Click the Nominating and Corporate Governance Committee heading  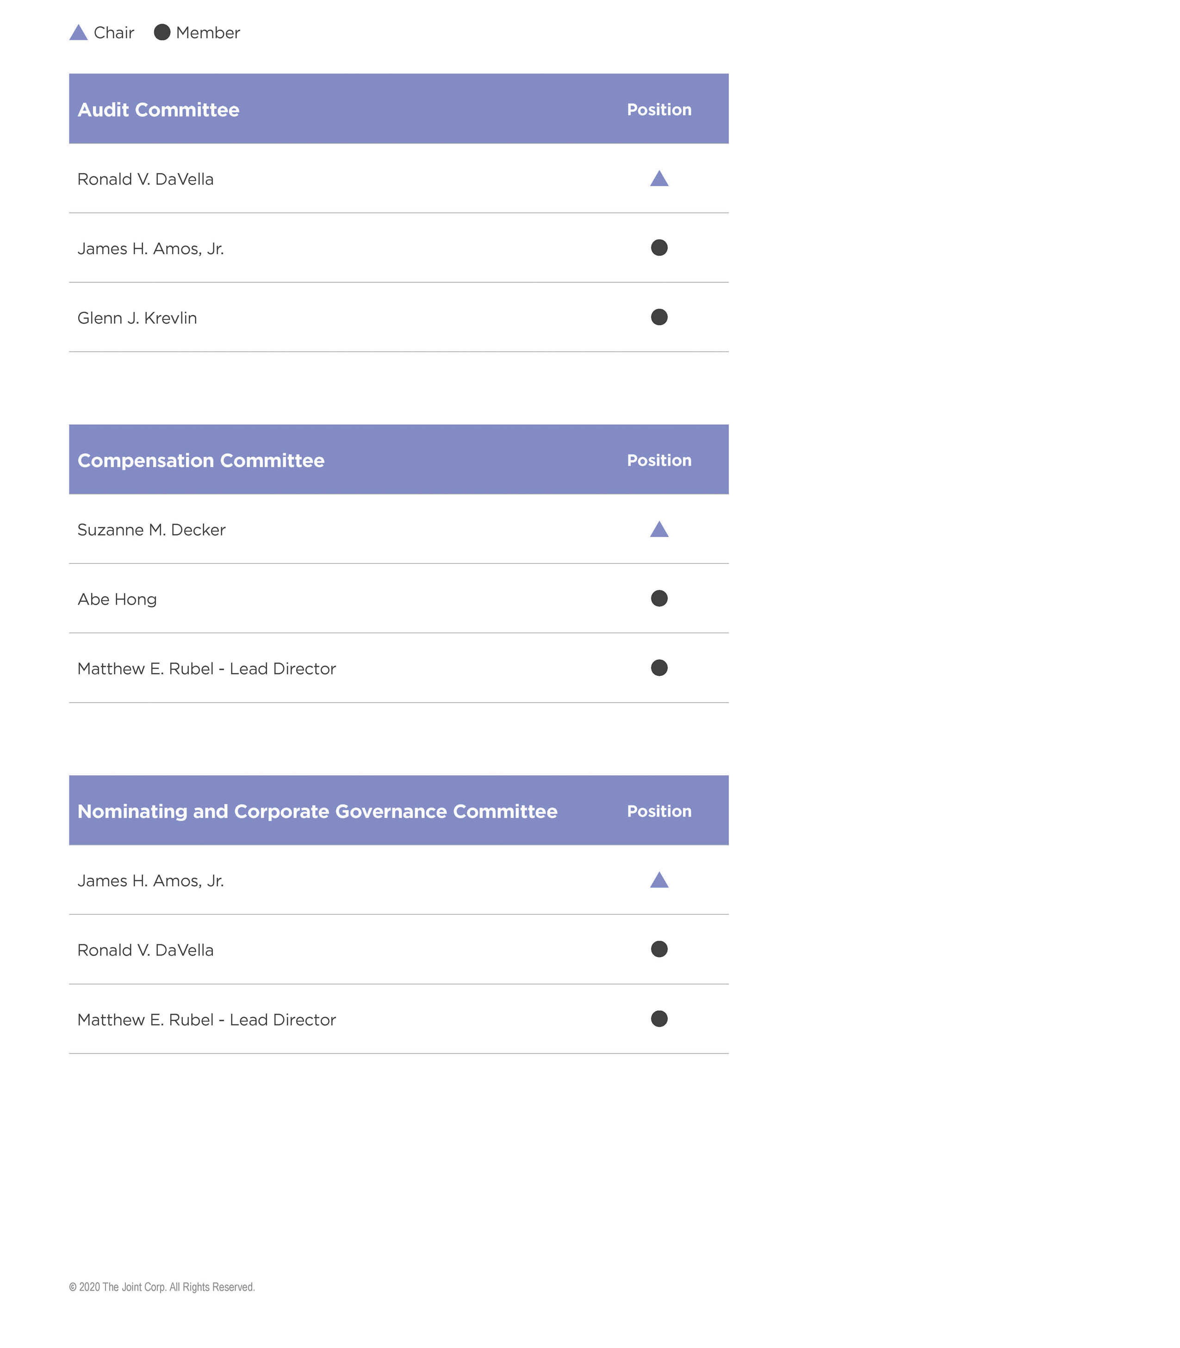pyautogui.click(x=317, y=811)
